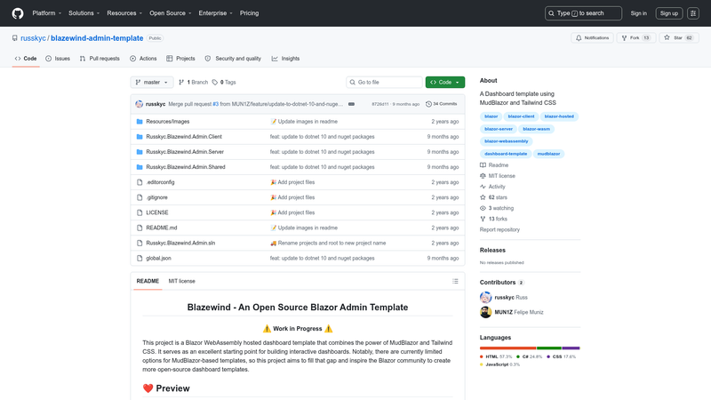Click the repository icon before russkyc
This screenshot has height=400, width=711.
pyautogui.click(x=15, y=38)
